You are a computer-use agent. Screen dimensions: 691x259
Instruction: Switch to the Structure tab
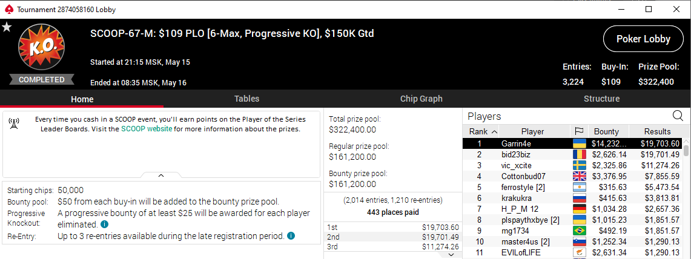pos(601,99)
